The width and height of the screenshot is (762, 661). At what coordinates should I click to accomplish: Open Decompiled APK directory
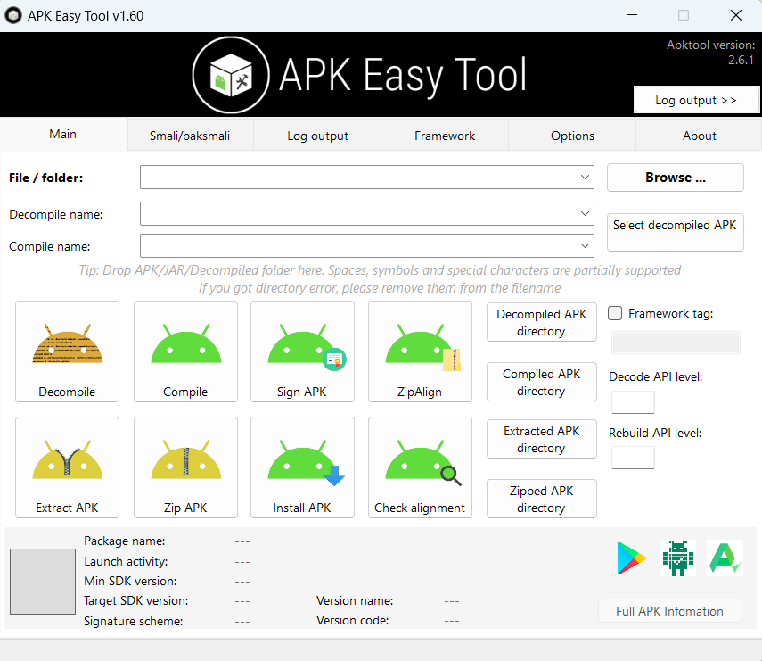pyautogui.click(x=541, y=323)
